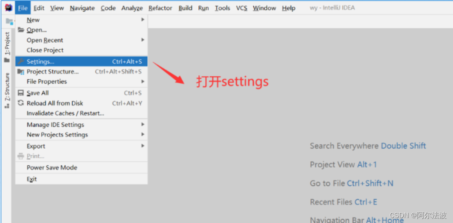Viewport: 453px width, 223px height.
Task: Click the folder icon beside Open
Action: (21, 30)
